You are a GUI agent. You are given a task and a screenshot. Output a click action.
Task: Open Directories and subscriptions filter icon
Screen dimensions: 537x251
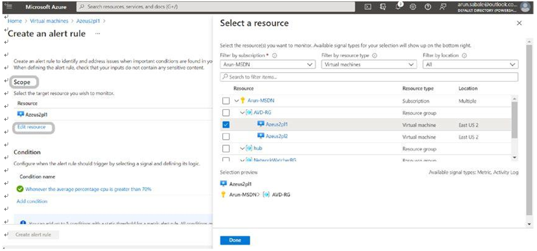[x=383, y=7]
